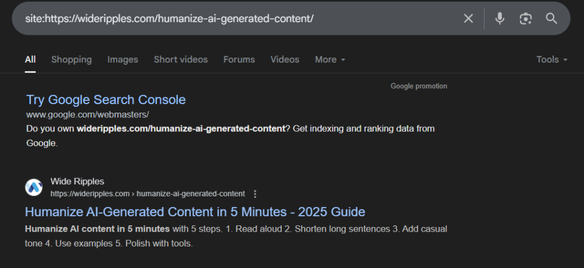This screenshot has height=268, width=584.
Task: Expand the More search filters dropdown
Action: pos(330,60)
